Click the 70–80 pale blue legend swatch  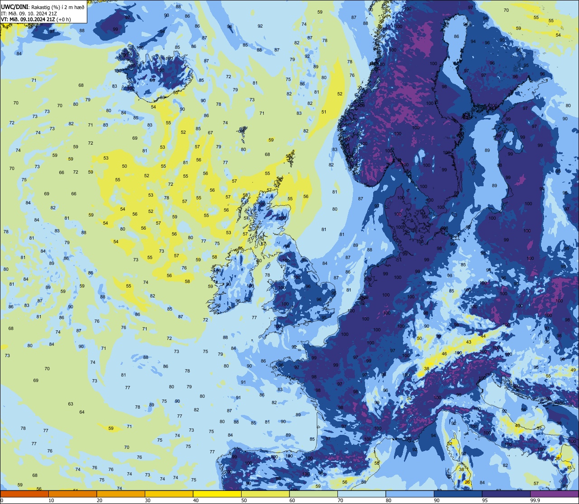(x=361, y=494)
